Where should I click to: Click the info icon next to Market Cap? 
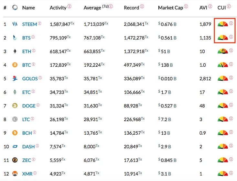[186, 6]
